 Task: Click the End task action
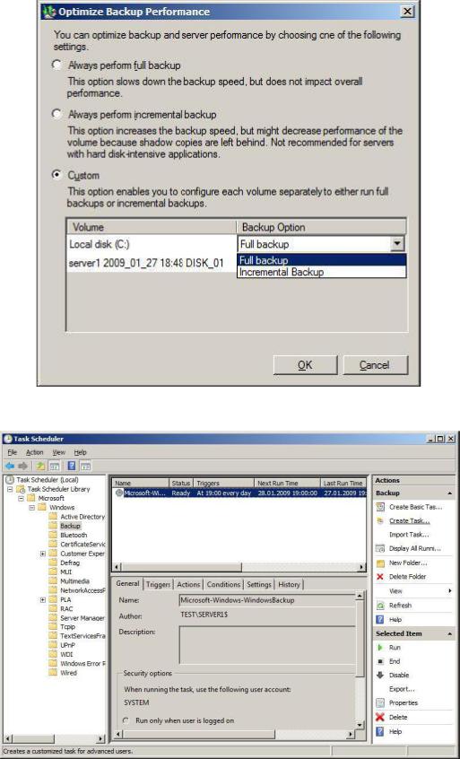pyautogui.click(x=395, y=661)
